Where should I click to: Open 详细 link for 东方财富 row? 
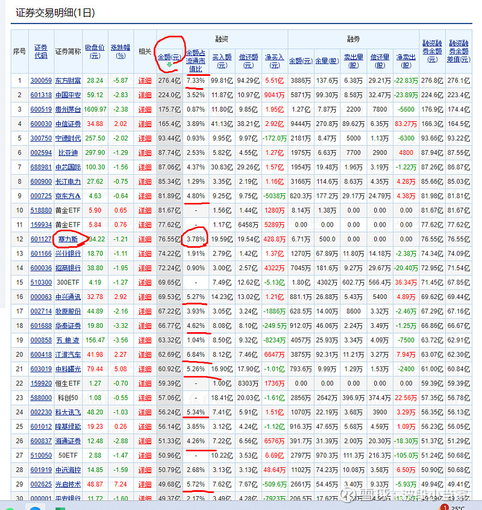(x=145, y=80)
